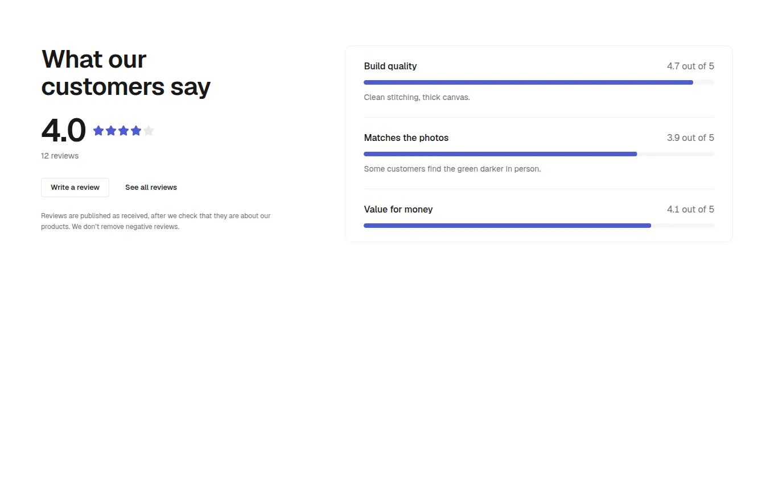Click the Matches the photos rating bar

(x=539, y=154)
